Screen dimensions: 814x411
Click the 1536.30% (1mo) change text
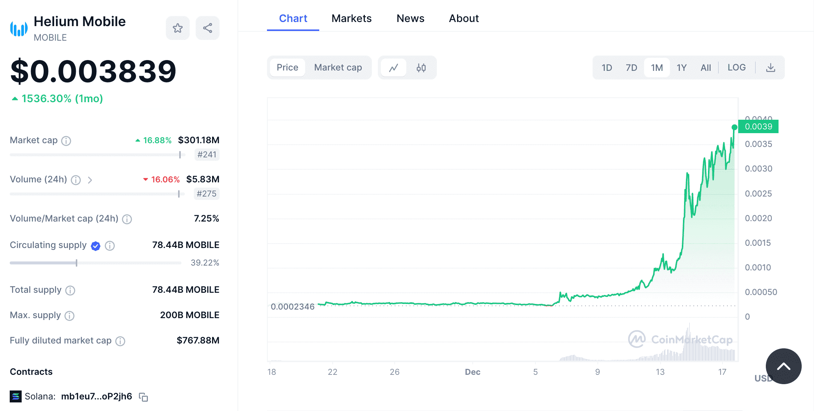[62, 98]
